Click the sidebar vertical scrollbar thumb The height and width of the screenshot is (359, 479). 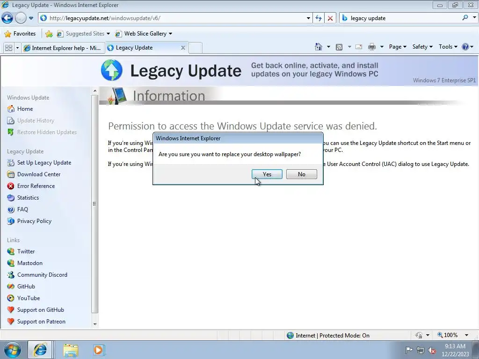pos(94,204)
